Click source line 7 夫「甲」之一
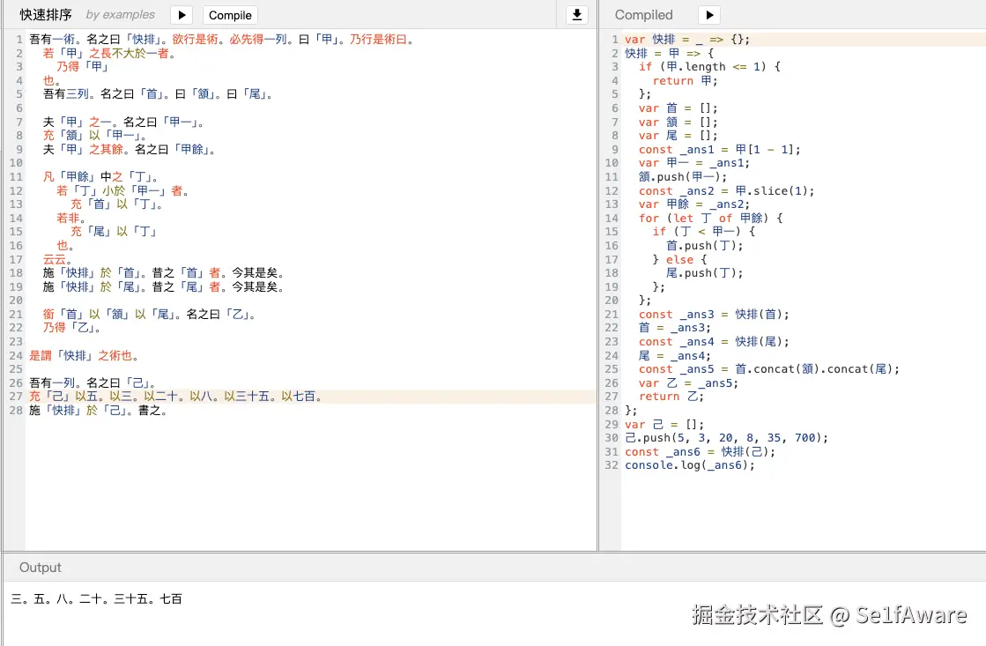The height and width of the screenshot is (646, 986). click(x=124, y=122)
